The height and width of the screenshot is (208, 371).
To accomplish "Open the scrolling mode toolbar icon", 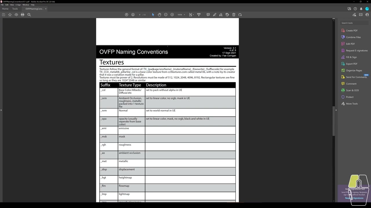I will pos(199,15).
